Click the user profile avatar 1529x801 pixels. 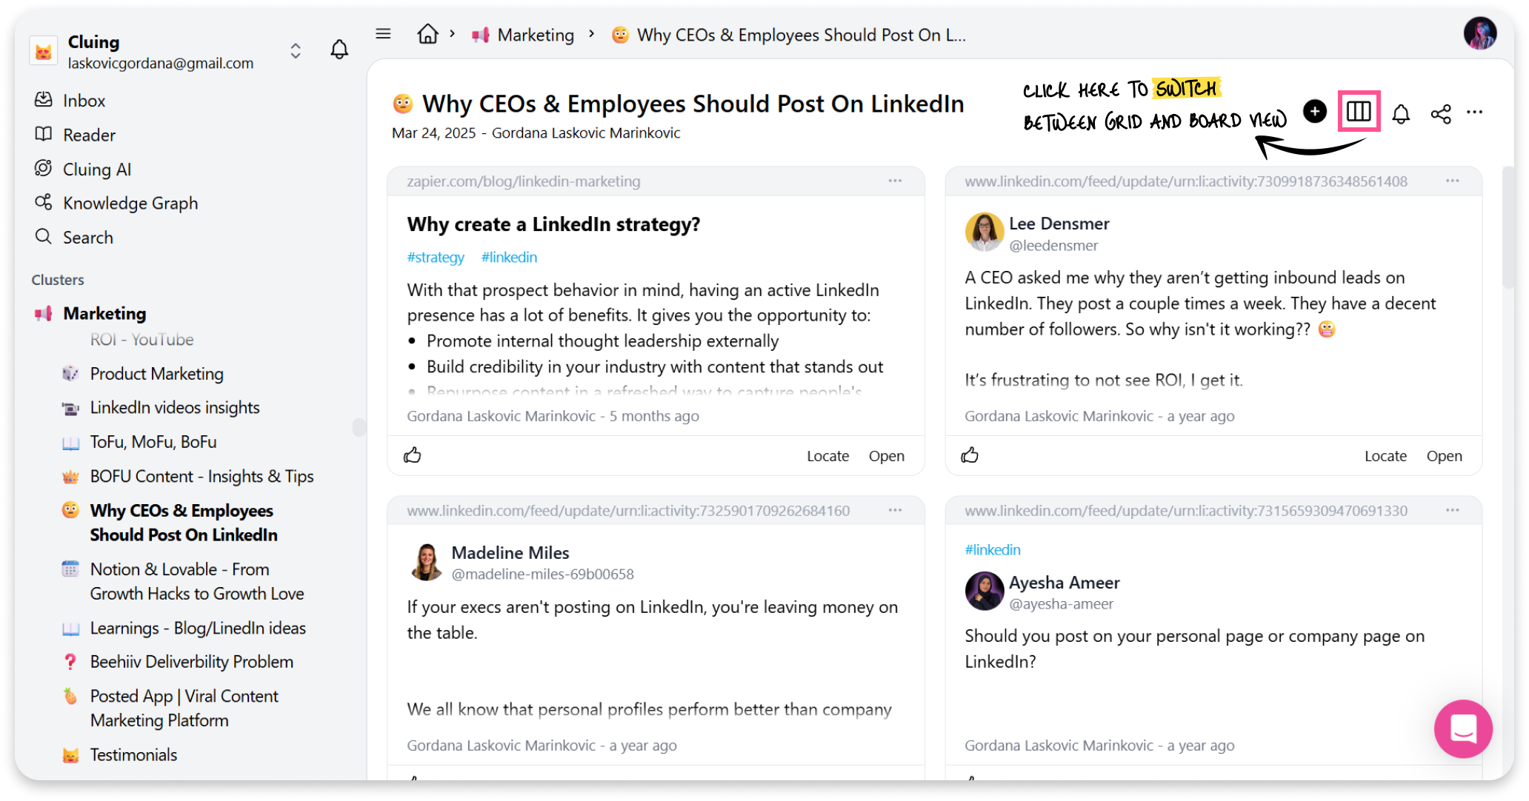coord(1479,34)
